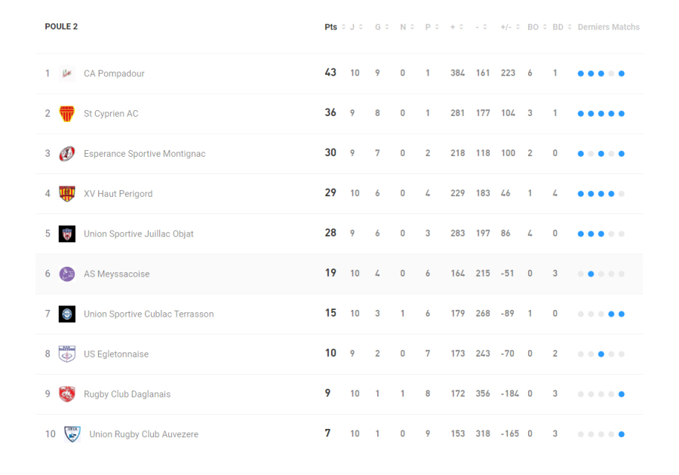Open CA Pompadour team link
The height and width of the screenshot is (475, 679).
pos(114,73)
